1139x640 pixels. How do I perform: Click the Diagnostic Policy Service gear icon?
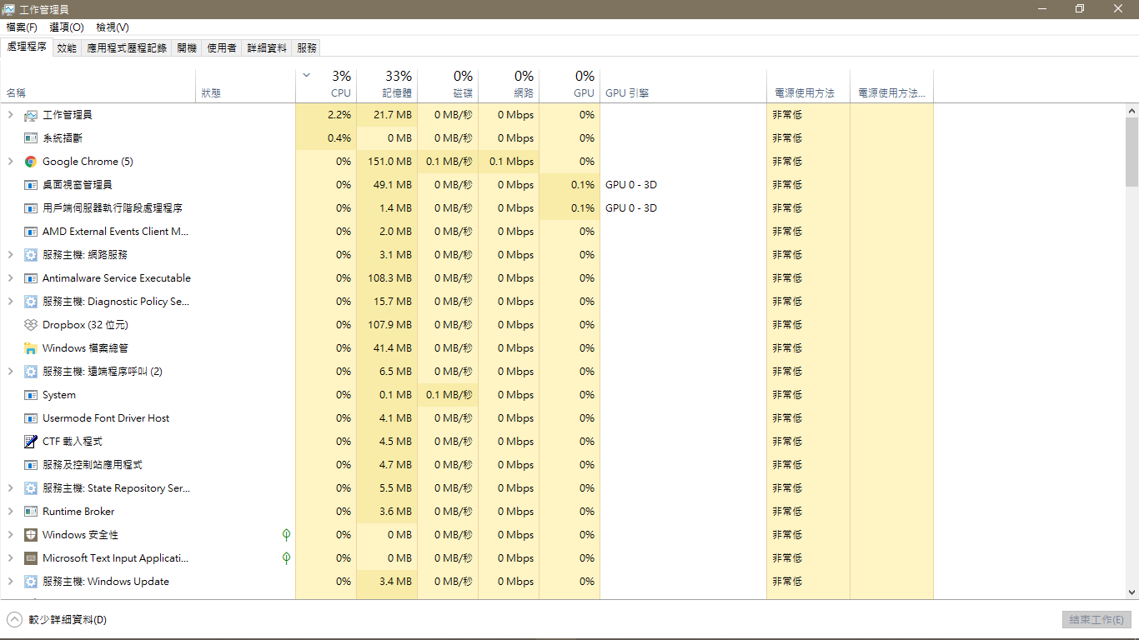[x=31, y=302]
